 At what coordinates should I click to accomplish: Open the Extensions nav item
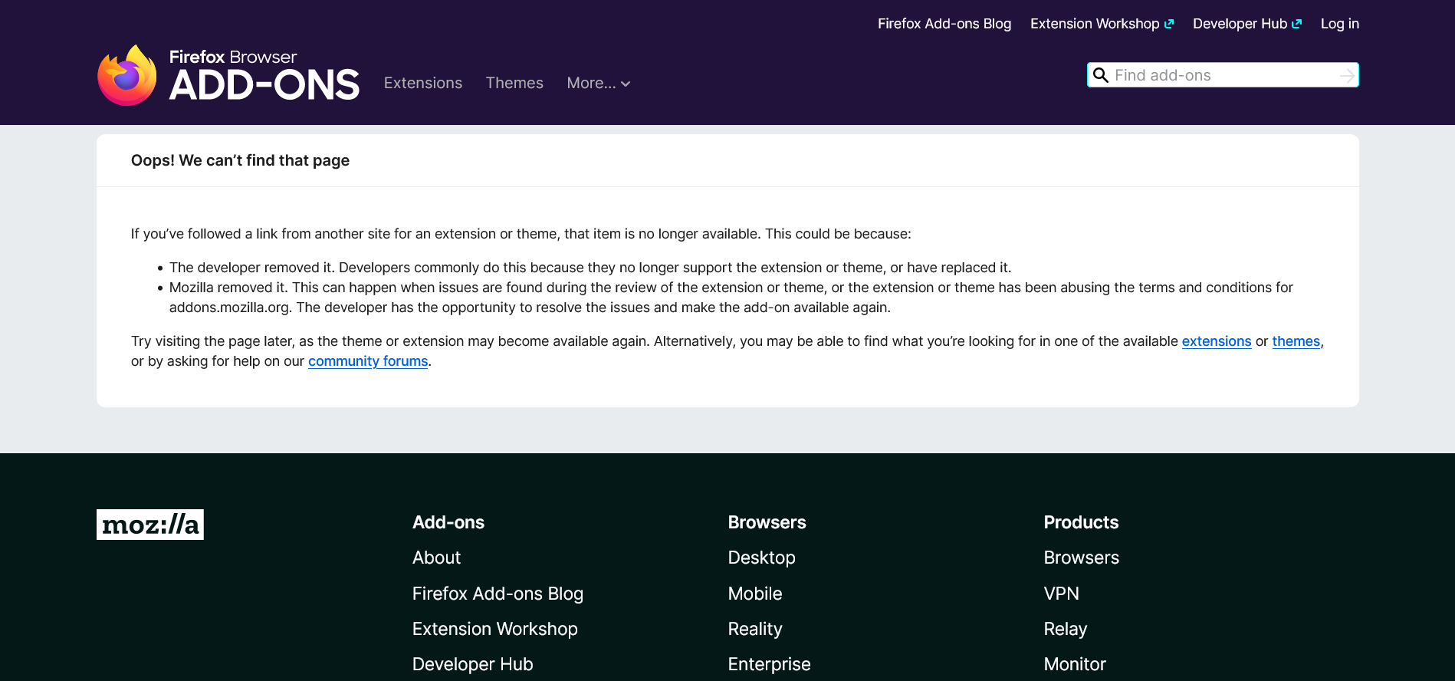(423, 83)
